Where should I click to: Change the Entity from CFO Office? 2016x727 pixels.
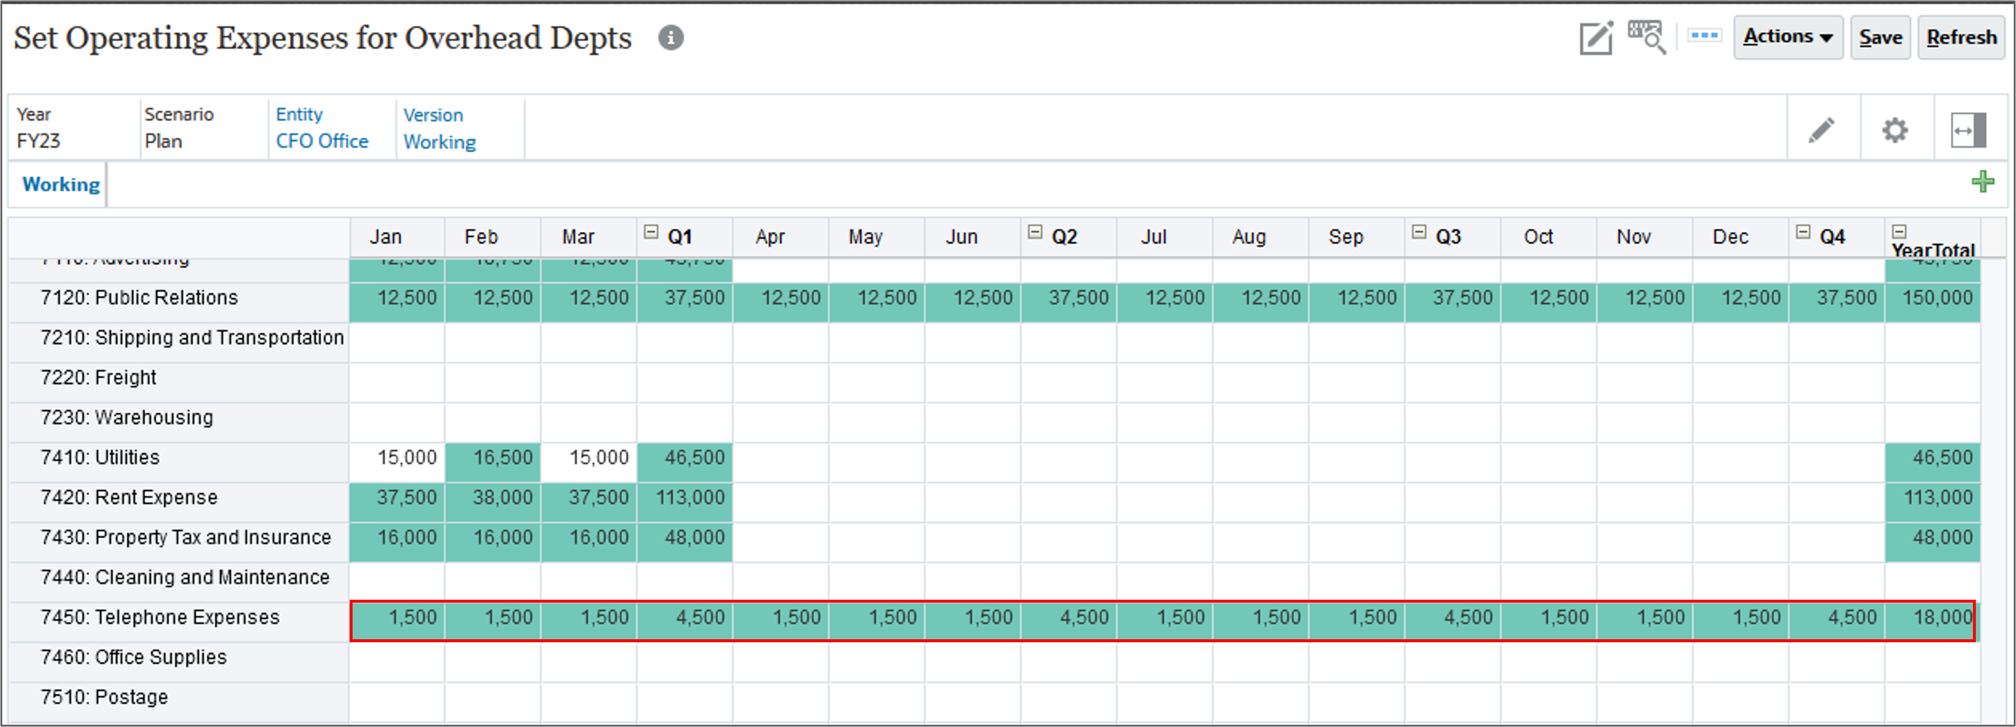click(322, 141)
